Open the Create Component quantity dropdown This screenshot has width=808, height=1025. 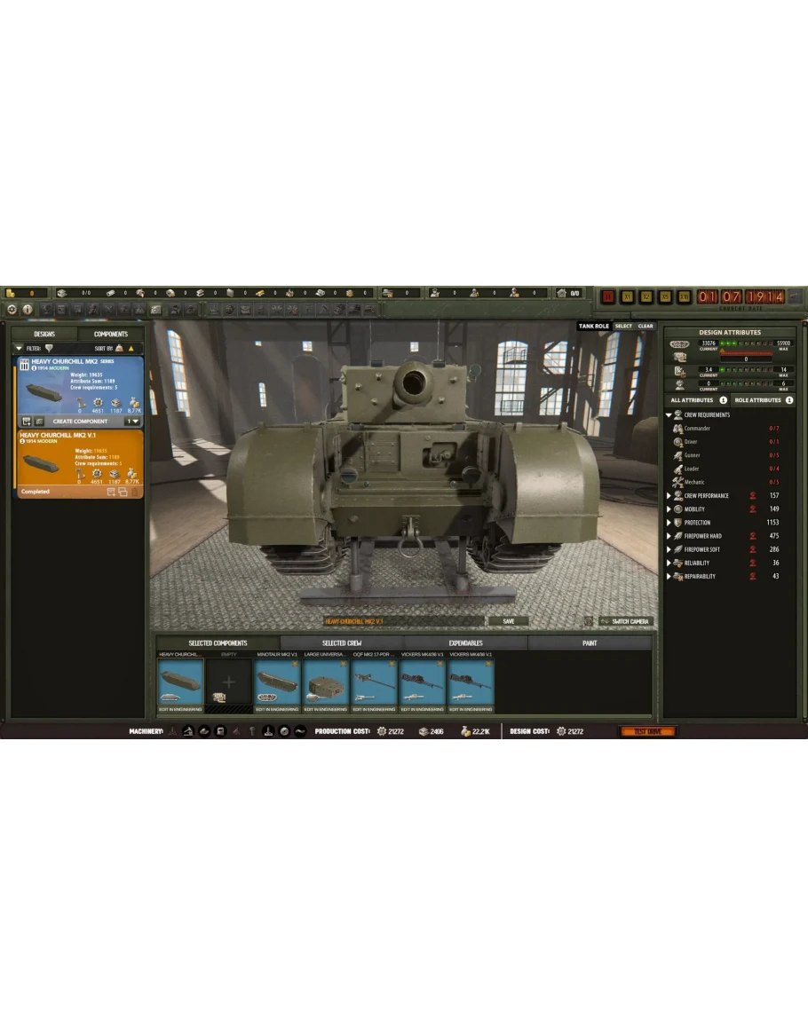coord(131,421)
